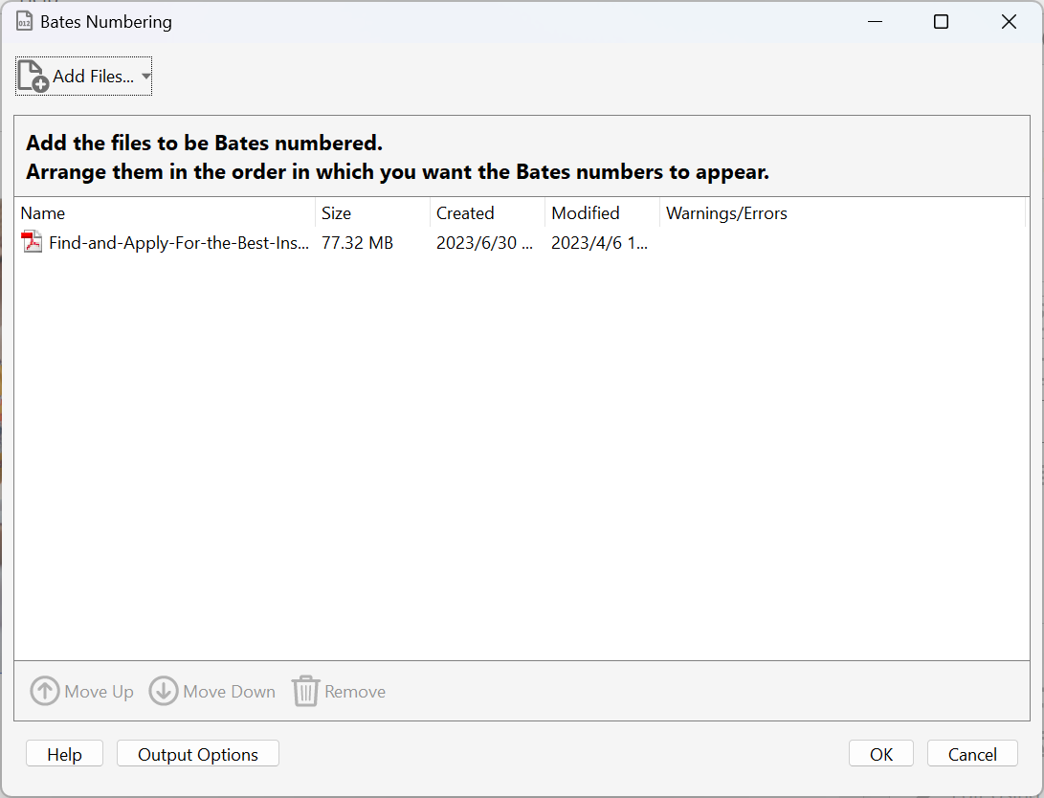Sort by Created date column

click(x=465, y=213)
